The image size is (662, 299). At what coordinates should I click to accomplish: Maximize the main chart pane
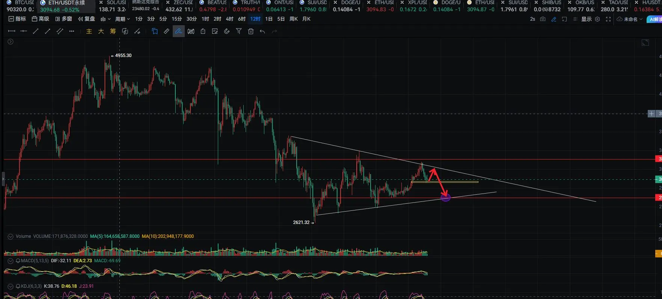(645, 43)
